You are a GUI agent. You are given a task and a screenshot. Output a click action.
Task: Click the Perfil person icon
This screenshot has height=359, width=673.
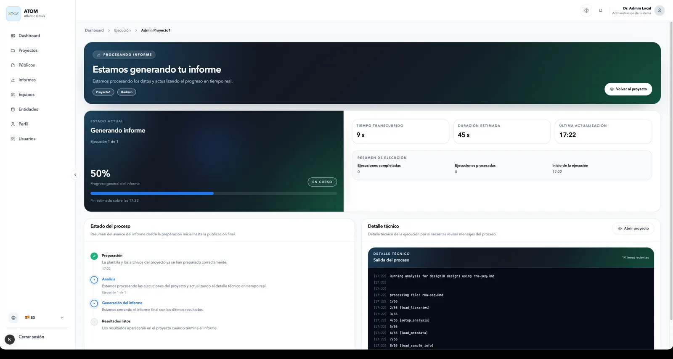pos(13,124)
